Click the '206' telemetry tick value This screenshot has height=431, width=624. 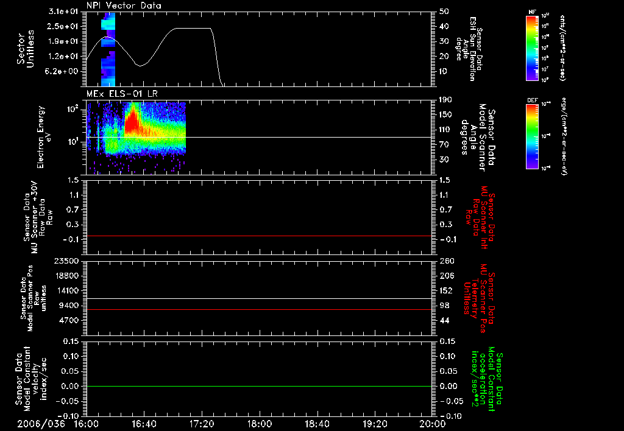coord(447,276)
